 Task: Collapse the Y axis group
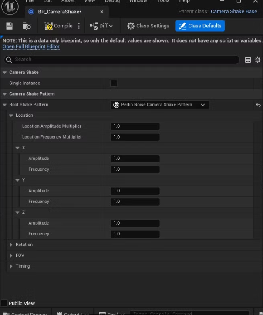pos(17,180)
